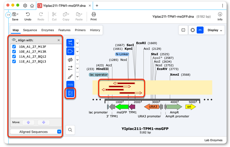Image resolution: width=230 pixels, height=147 pixels.
Task: Click the paintbrush color icon
Action: 70,77
